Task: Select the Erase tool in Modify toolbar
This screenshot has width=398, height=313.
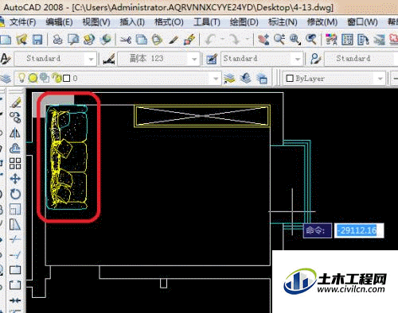Action: (x=15, y=102)
